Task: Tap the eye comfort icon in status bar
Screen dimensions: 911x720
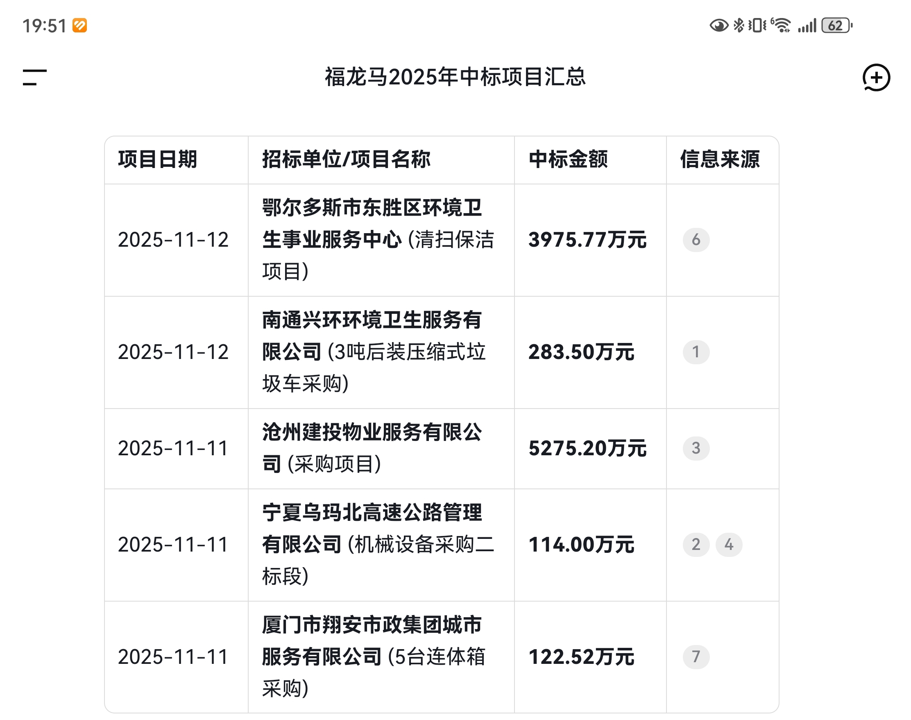Action: [x=718, y=25]
